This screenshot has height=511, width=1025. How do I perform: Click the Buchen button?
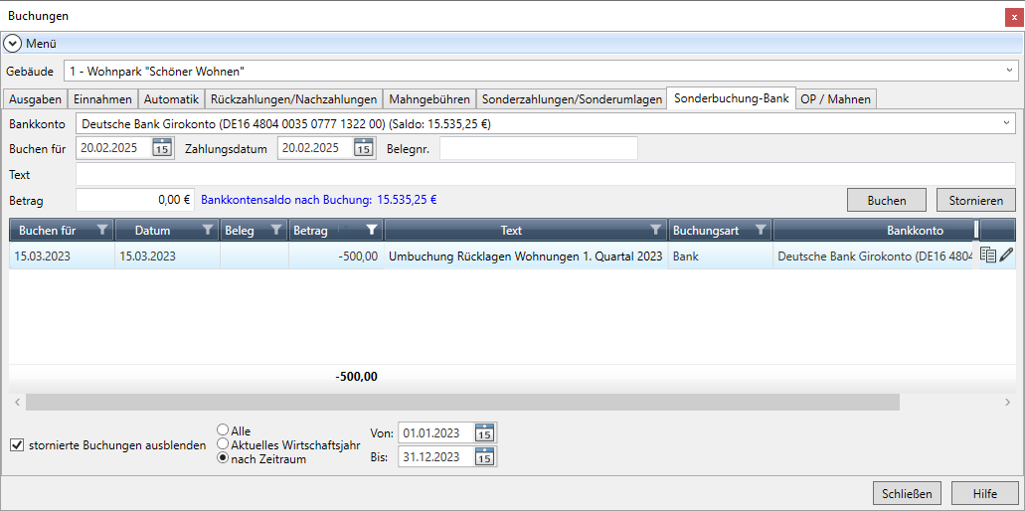coord(887,200)
